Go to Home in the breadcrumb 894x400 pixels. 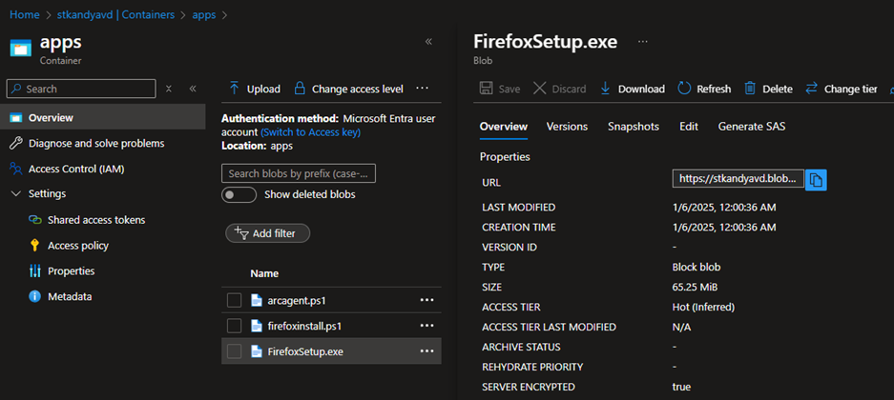coord(25,15)
